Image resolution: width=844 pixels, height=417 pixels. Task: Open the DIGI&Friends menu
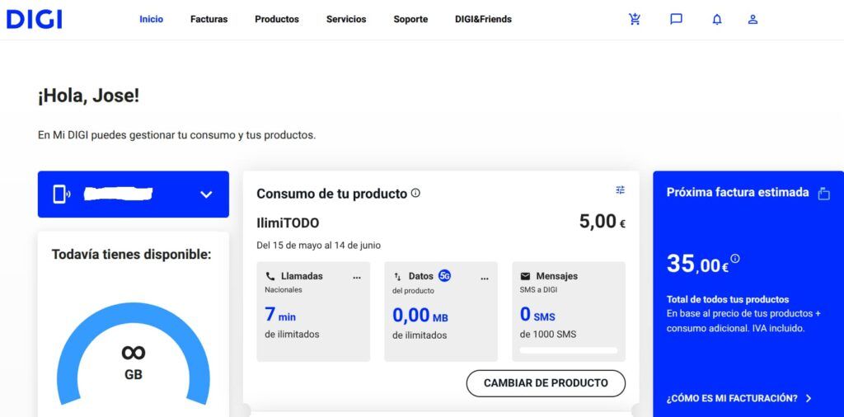(x=483, y=20)
